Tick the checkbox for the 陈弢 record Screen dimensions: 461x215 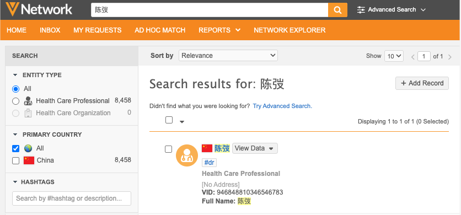[169, 149]
